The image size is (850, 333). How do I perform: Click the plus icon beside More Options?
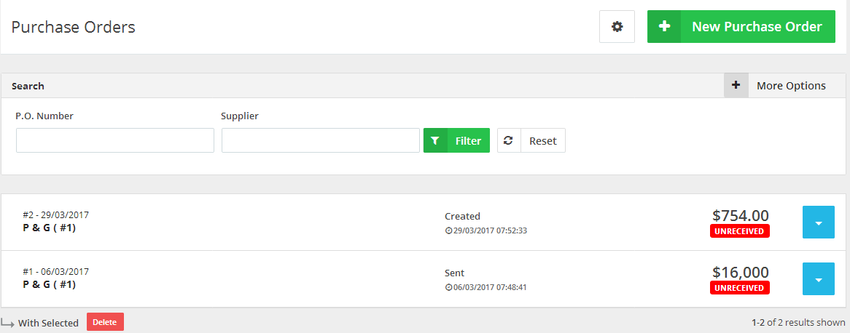[736, 86]
